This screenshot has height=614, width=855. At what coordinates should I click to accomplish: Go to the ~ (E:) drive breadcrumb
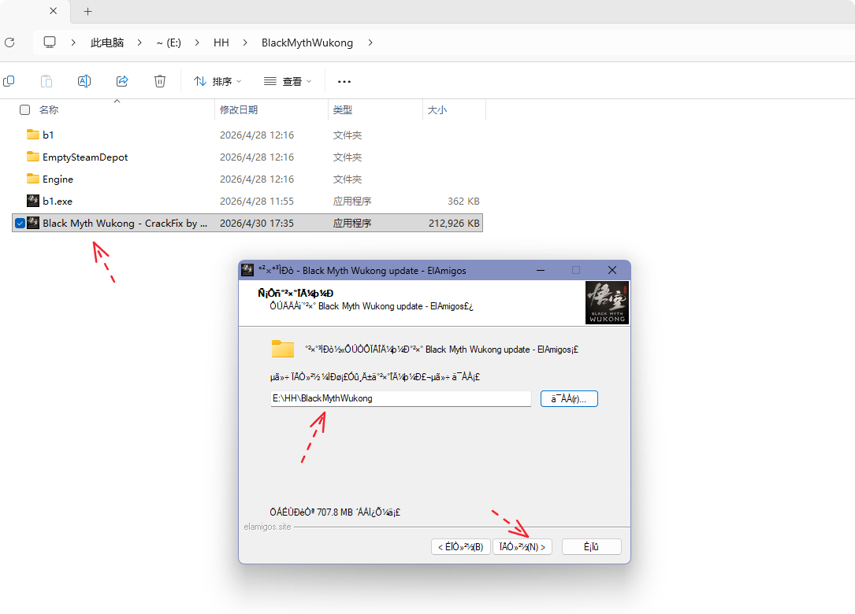[x=169, y=43]
